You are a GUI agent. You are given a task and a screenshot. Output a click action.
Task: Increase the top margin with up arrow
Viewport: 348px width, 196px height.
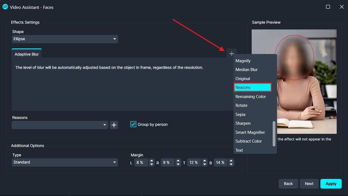[204, 161]
